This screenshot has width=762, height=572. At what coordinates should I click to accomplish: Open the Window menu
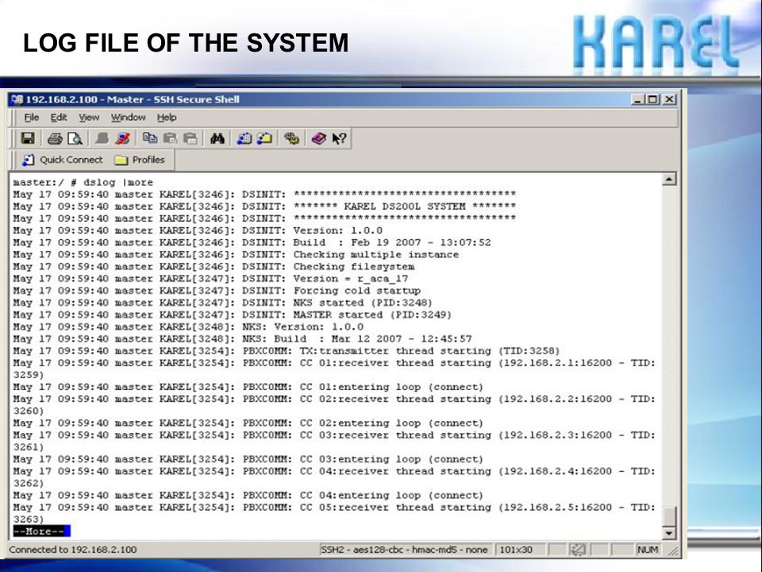(x=129, y=118)
